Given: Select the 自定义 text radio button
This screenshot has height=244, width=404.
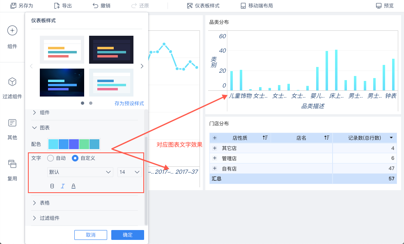Looking at the screenshot, I should (x=75, y=158).
